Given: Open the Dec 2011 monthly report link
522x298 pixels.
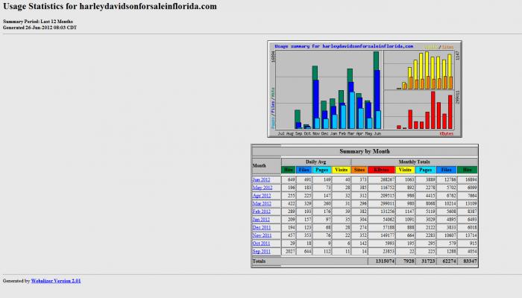Looking at the screenshot, I should [x=262, y=227].
